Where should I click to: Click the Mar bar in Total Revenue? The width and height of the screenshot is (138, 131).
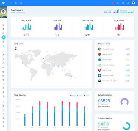point(40,113)
